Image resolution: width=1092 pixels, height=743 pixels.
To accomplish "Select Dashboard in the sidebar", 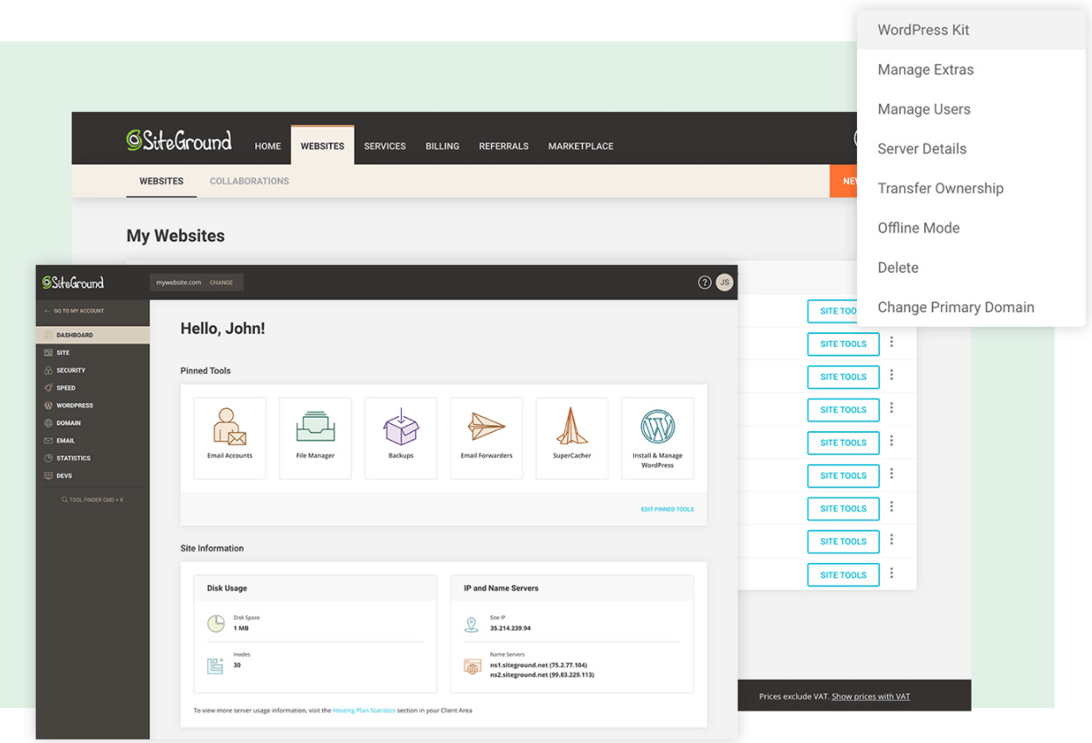I will [x=93, y=335].
